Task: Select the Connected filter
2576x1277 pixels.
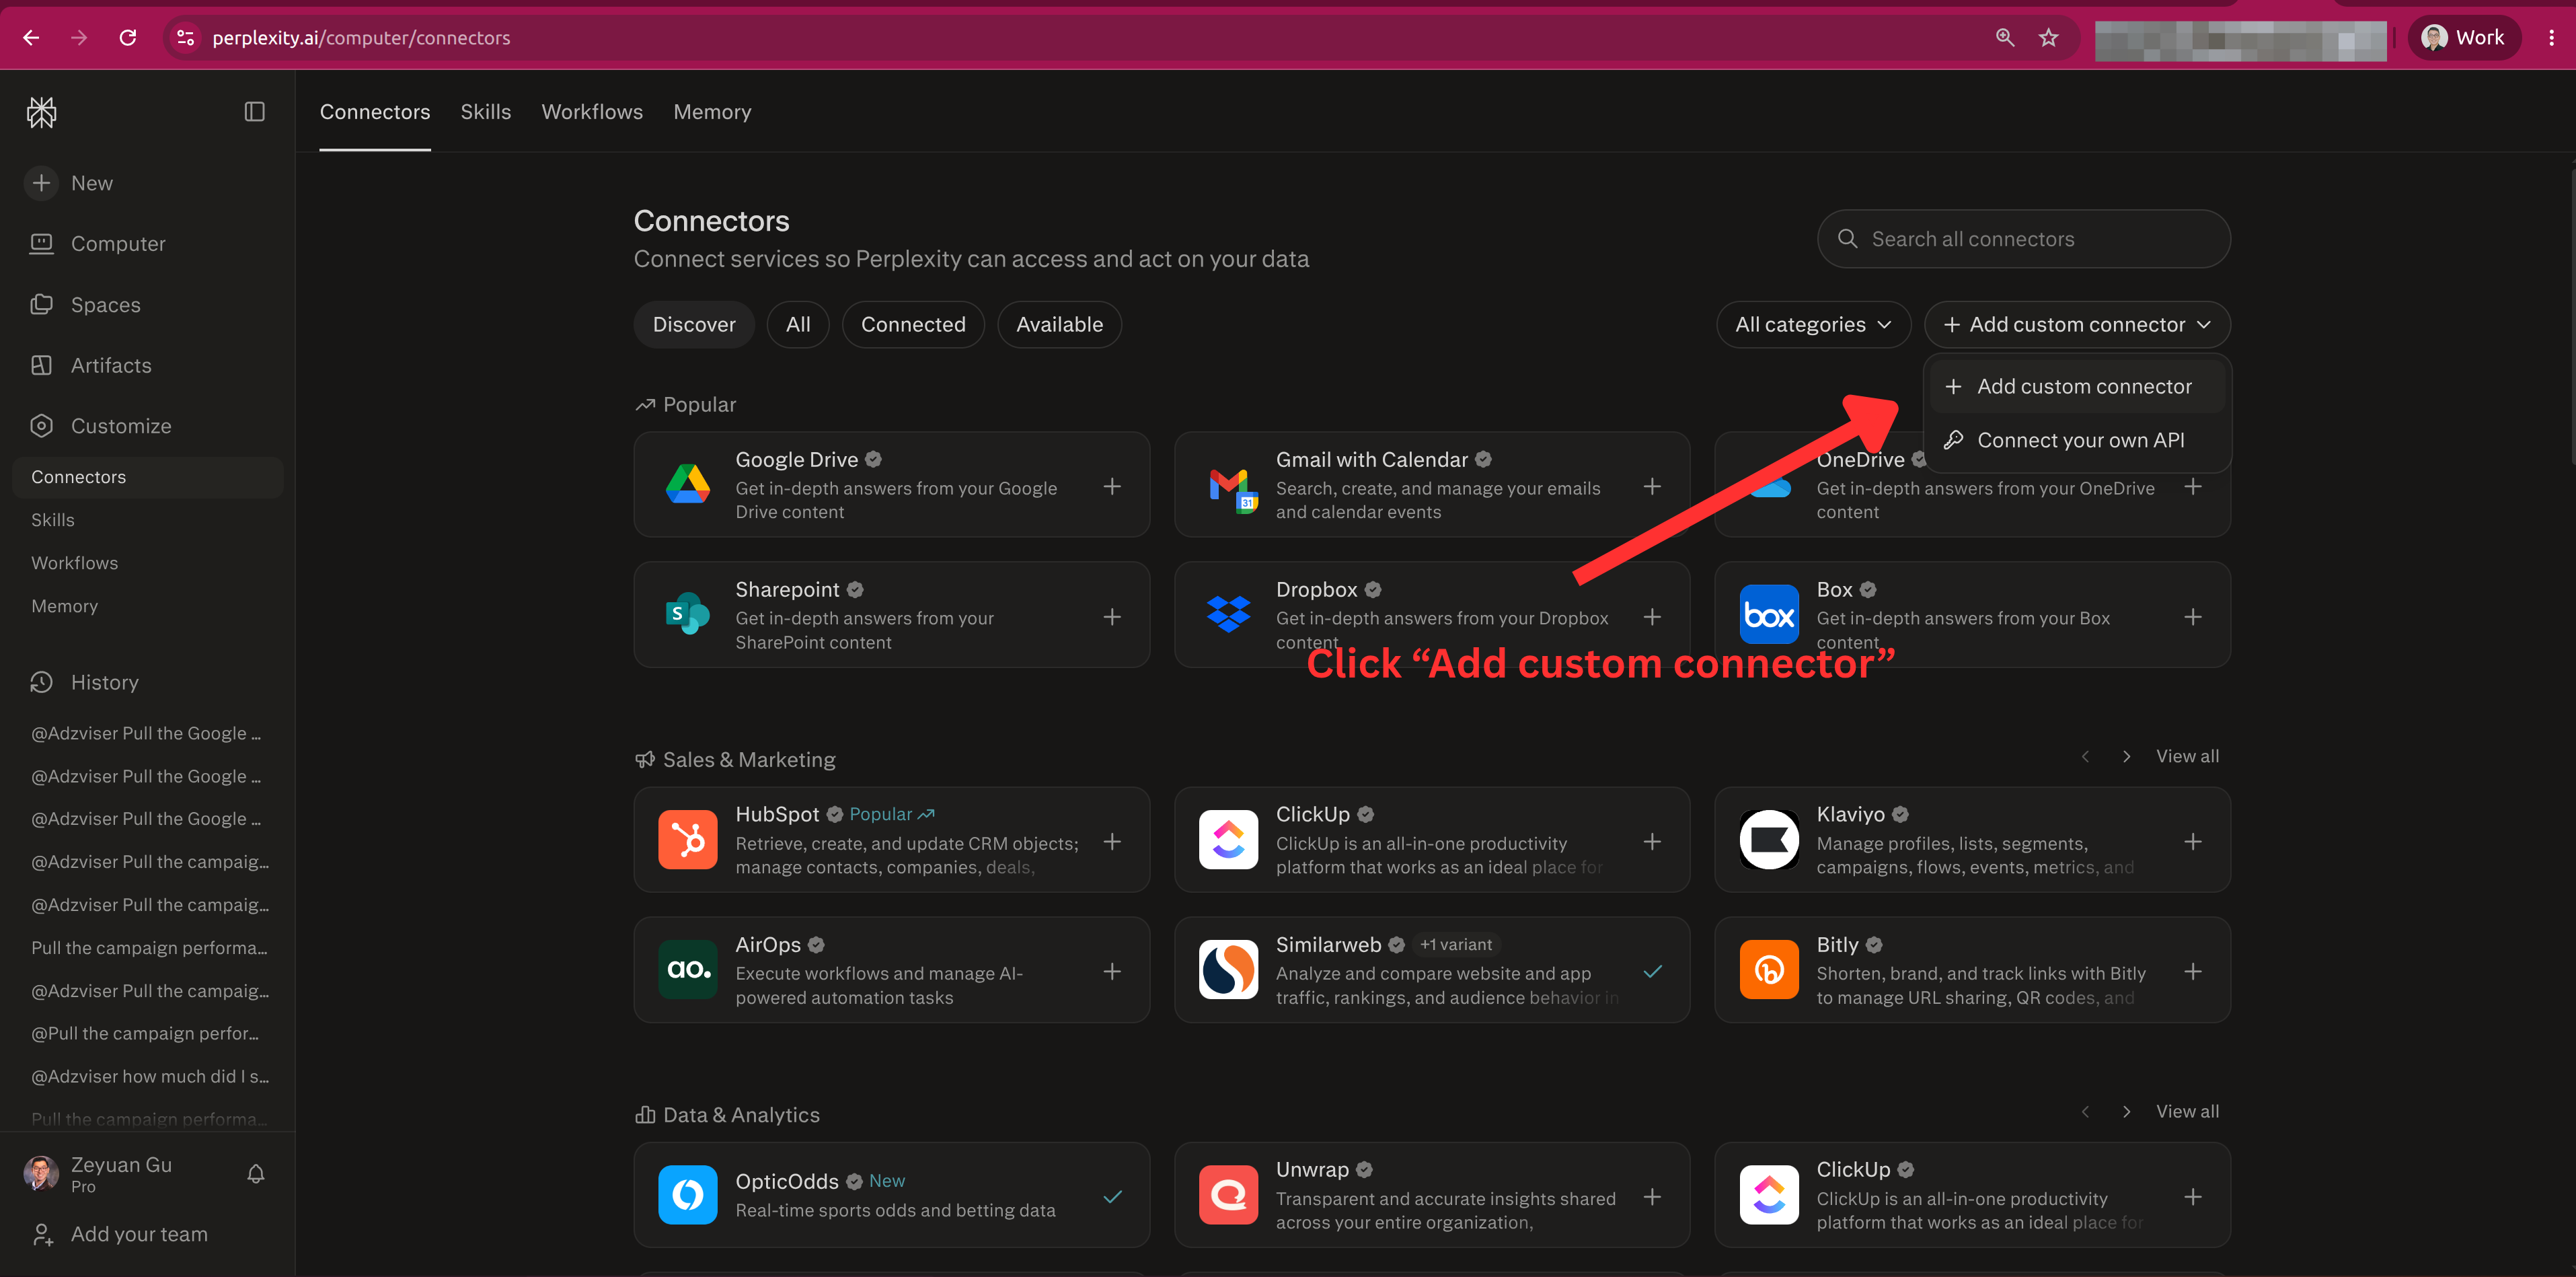Action: pyautogui.click(x=913, y=325)
